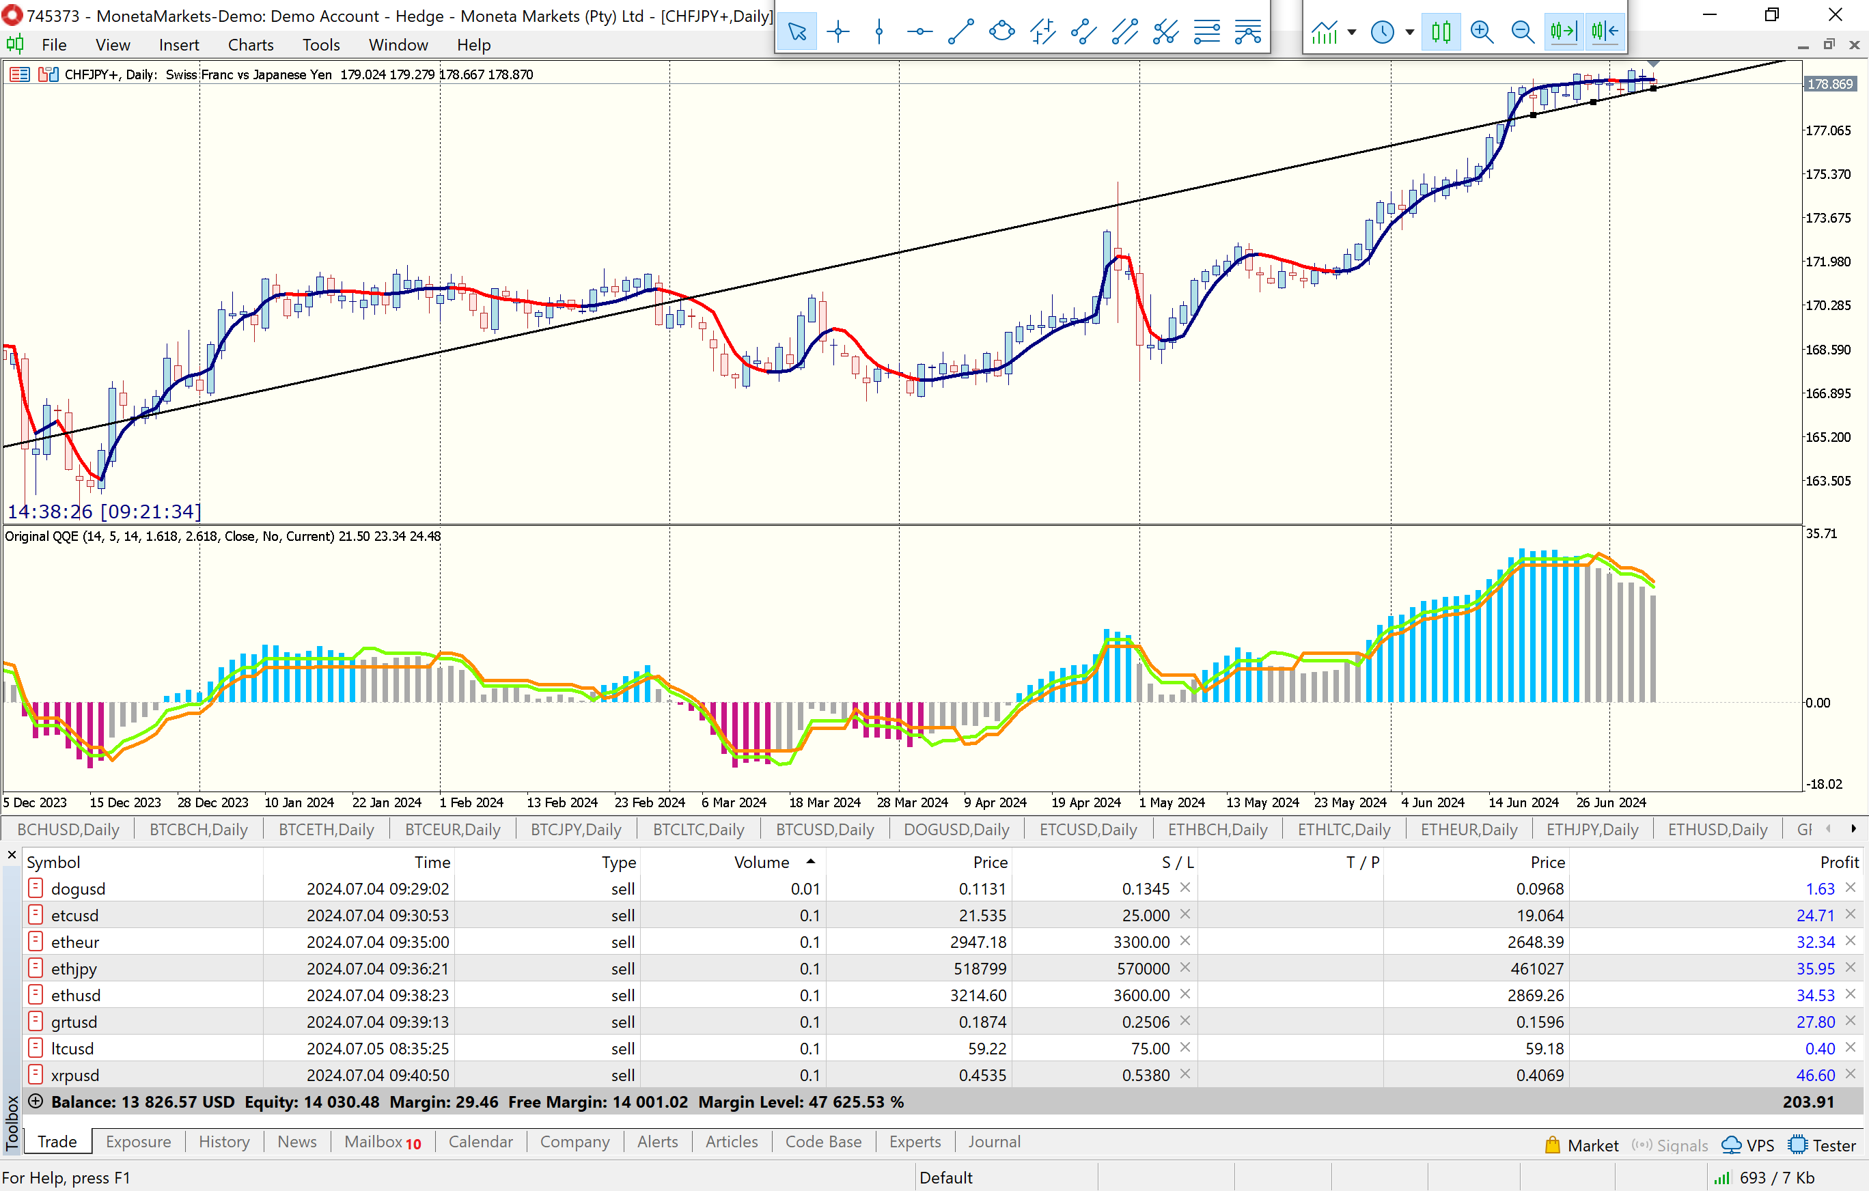Toggle chart shift from right edge
This screenshot has width=1869, height=1191.
coord(1605,32)
